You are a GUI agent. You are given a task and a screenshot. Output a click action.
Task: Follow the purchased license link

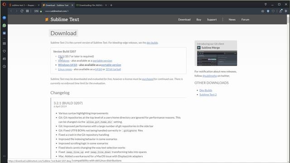[148, 79]
